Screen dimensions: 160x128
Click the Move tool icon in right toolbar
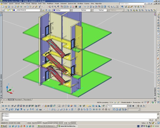coord(158,28)
